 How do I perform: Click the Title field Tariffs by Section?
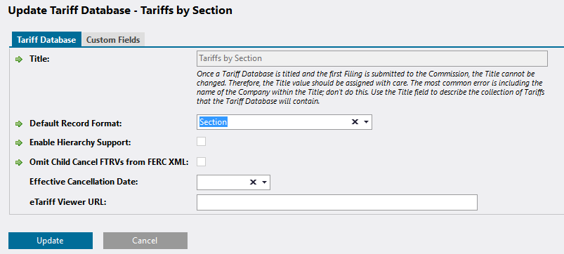click(372, 58)
